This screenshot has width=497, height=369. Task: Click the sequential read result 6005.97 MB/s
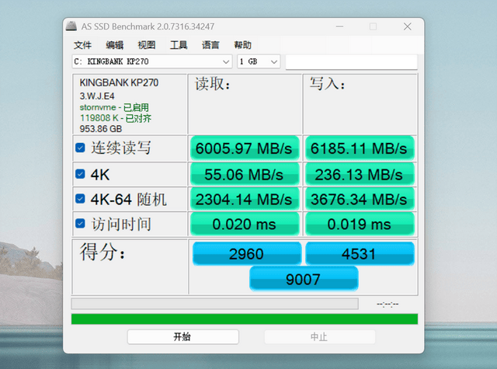[245, 148]
